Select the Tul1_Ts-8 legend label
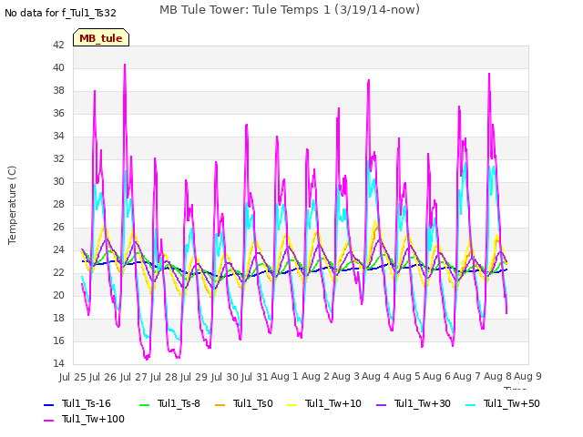583x437 pixels. pyautogui.click(x=179, y=403)
